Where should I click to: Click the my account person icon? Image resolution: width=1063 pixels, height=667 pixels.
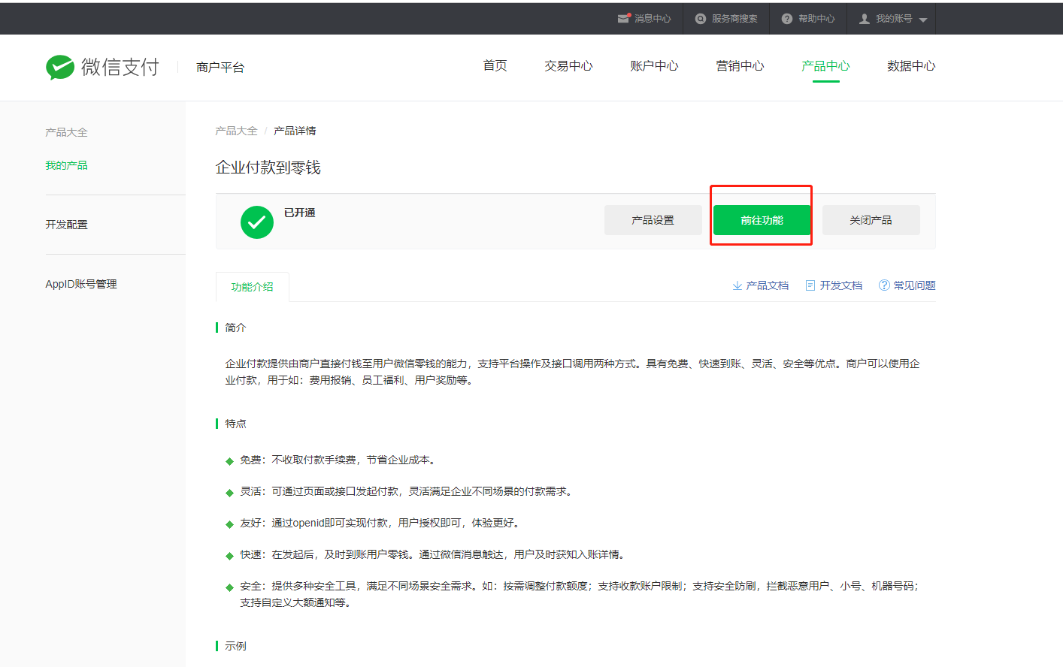click(865, 19)
